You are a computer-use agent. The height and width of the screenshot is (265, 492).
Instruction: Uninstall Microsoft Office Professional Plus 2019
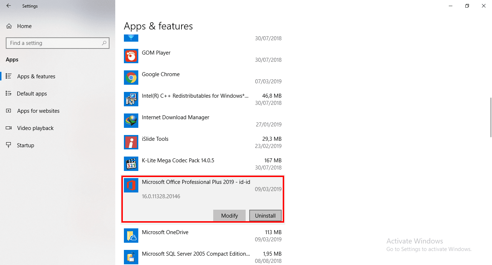tap(265, 215)
